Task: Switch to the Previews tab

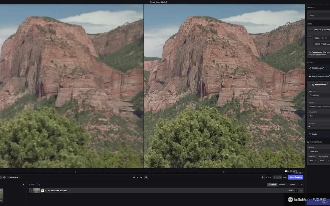Action: point(282,185)
